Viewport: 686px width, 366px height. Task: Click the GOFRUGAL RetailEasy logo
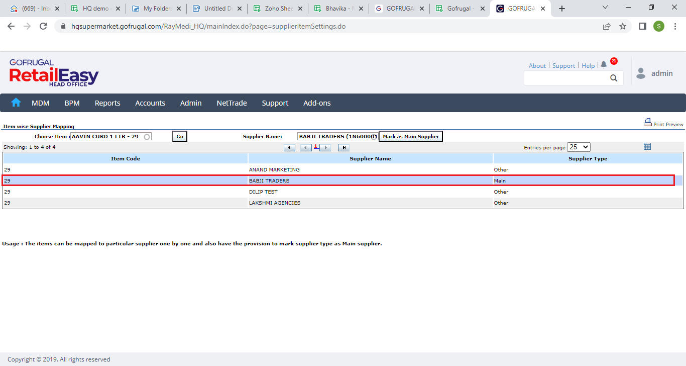pos(54,73)
